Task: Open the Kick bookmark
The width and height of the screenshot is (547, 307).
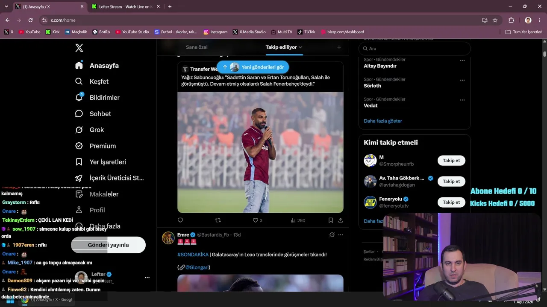Action: click(x=53, y=32)
